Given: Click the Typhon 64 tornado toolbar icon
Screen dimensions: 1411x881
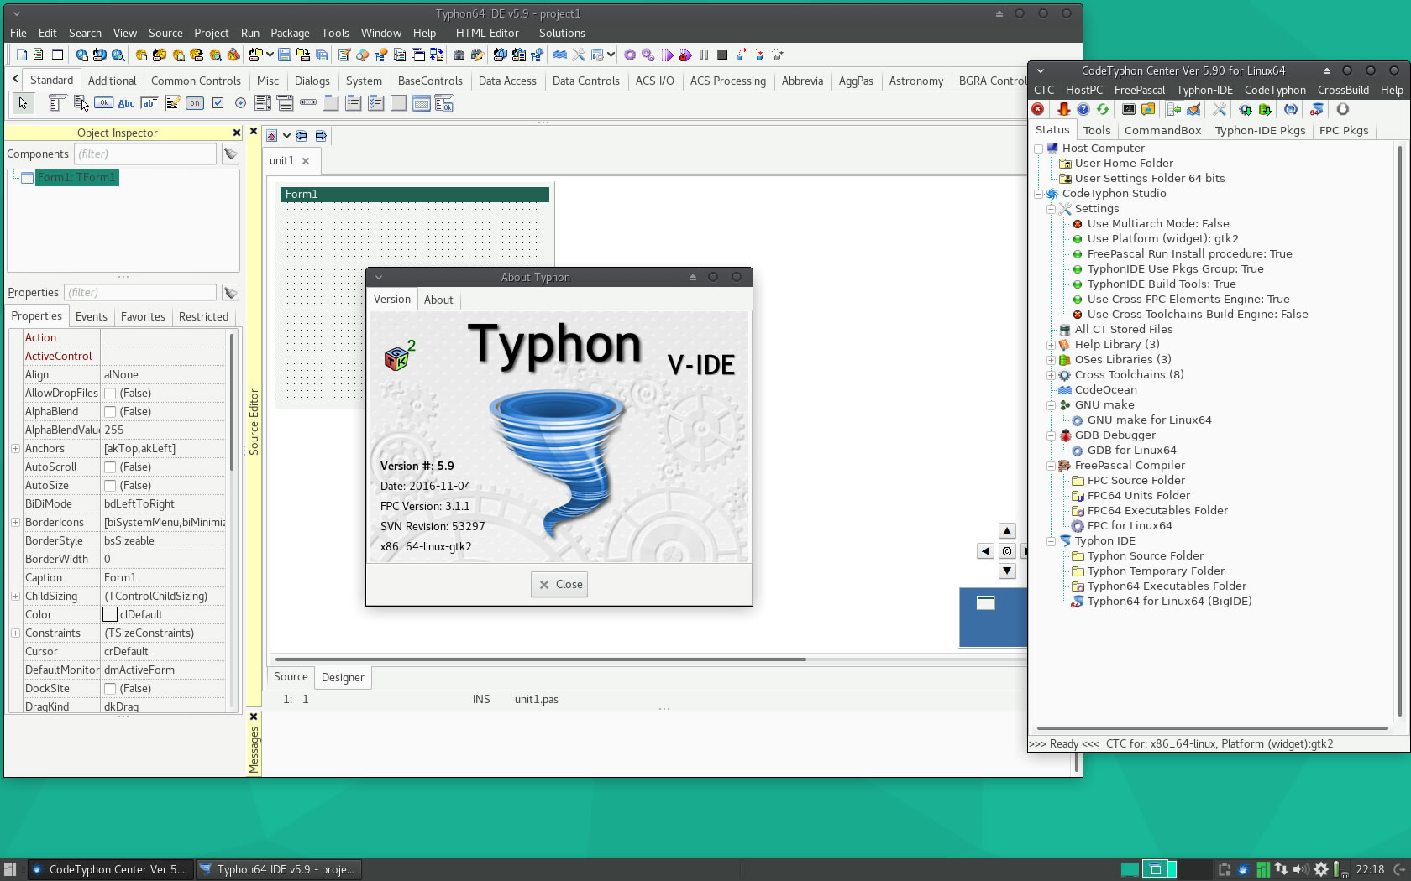Looking at the screenshot, I should (1316, 109).
